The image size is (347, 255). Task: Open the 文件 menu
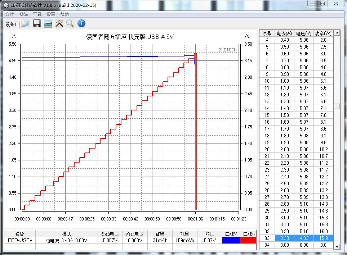tap(10, 14)
